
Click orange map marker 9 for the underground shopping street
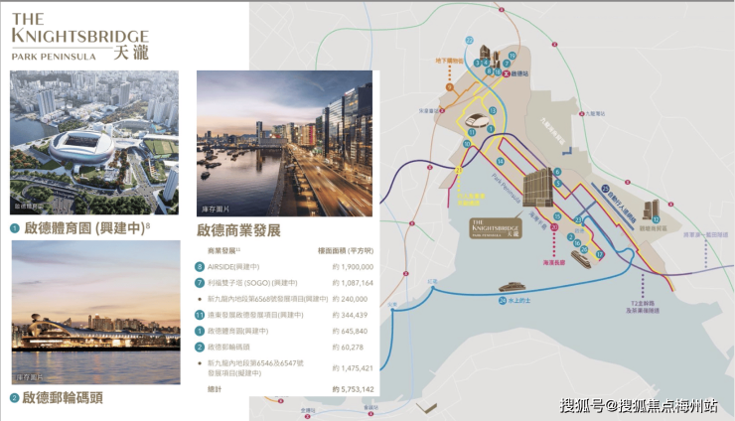pos(450,87)
